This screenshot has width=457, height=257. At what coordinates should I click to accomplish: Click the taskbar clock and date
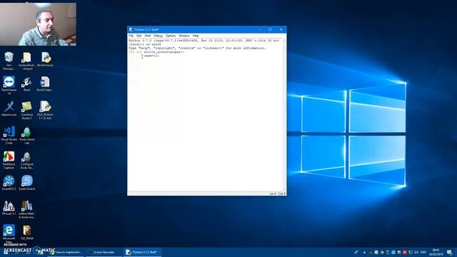tap(436, 252)
